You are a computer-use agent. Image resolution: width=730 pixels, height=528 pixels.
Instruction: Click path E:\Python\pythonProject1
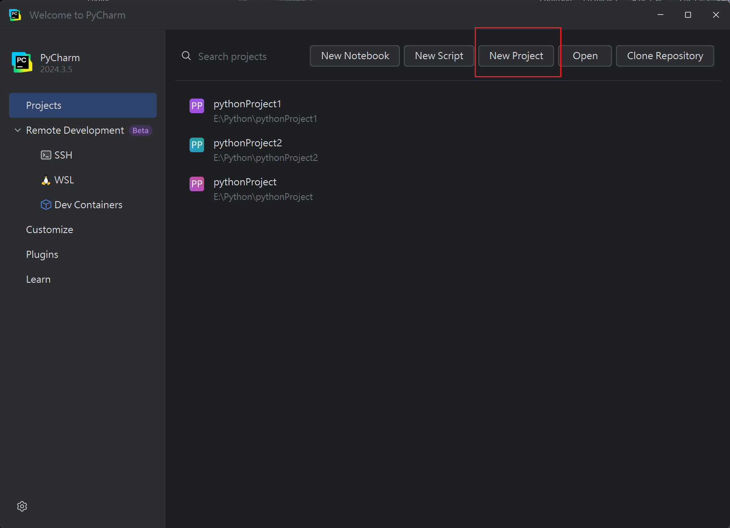(x=265, y=119)
